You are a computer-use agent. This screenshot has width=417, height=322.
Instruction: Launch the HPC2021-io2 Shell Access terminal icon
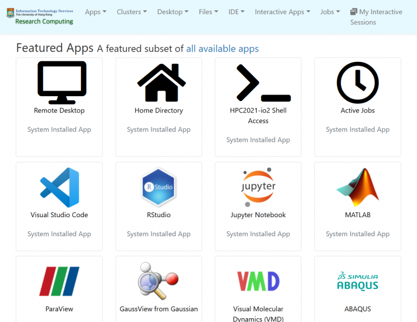(x=263, y=83)
